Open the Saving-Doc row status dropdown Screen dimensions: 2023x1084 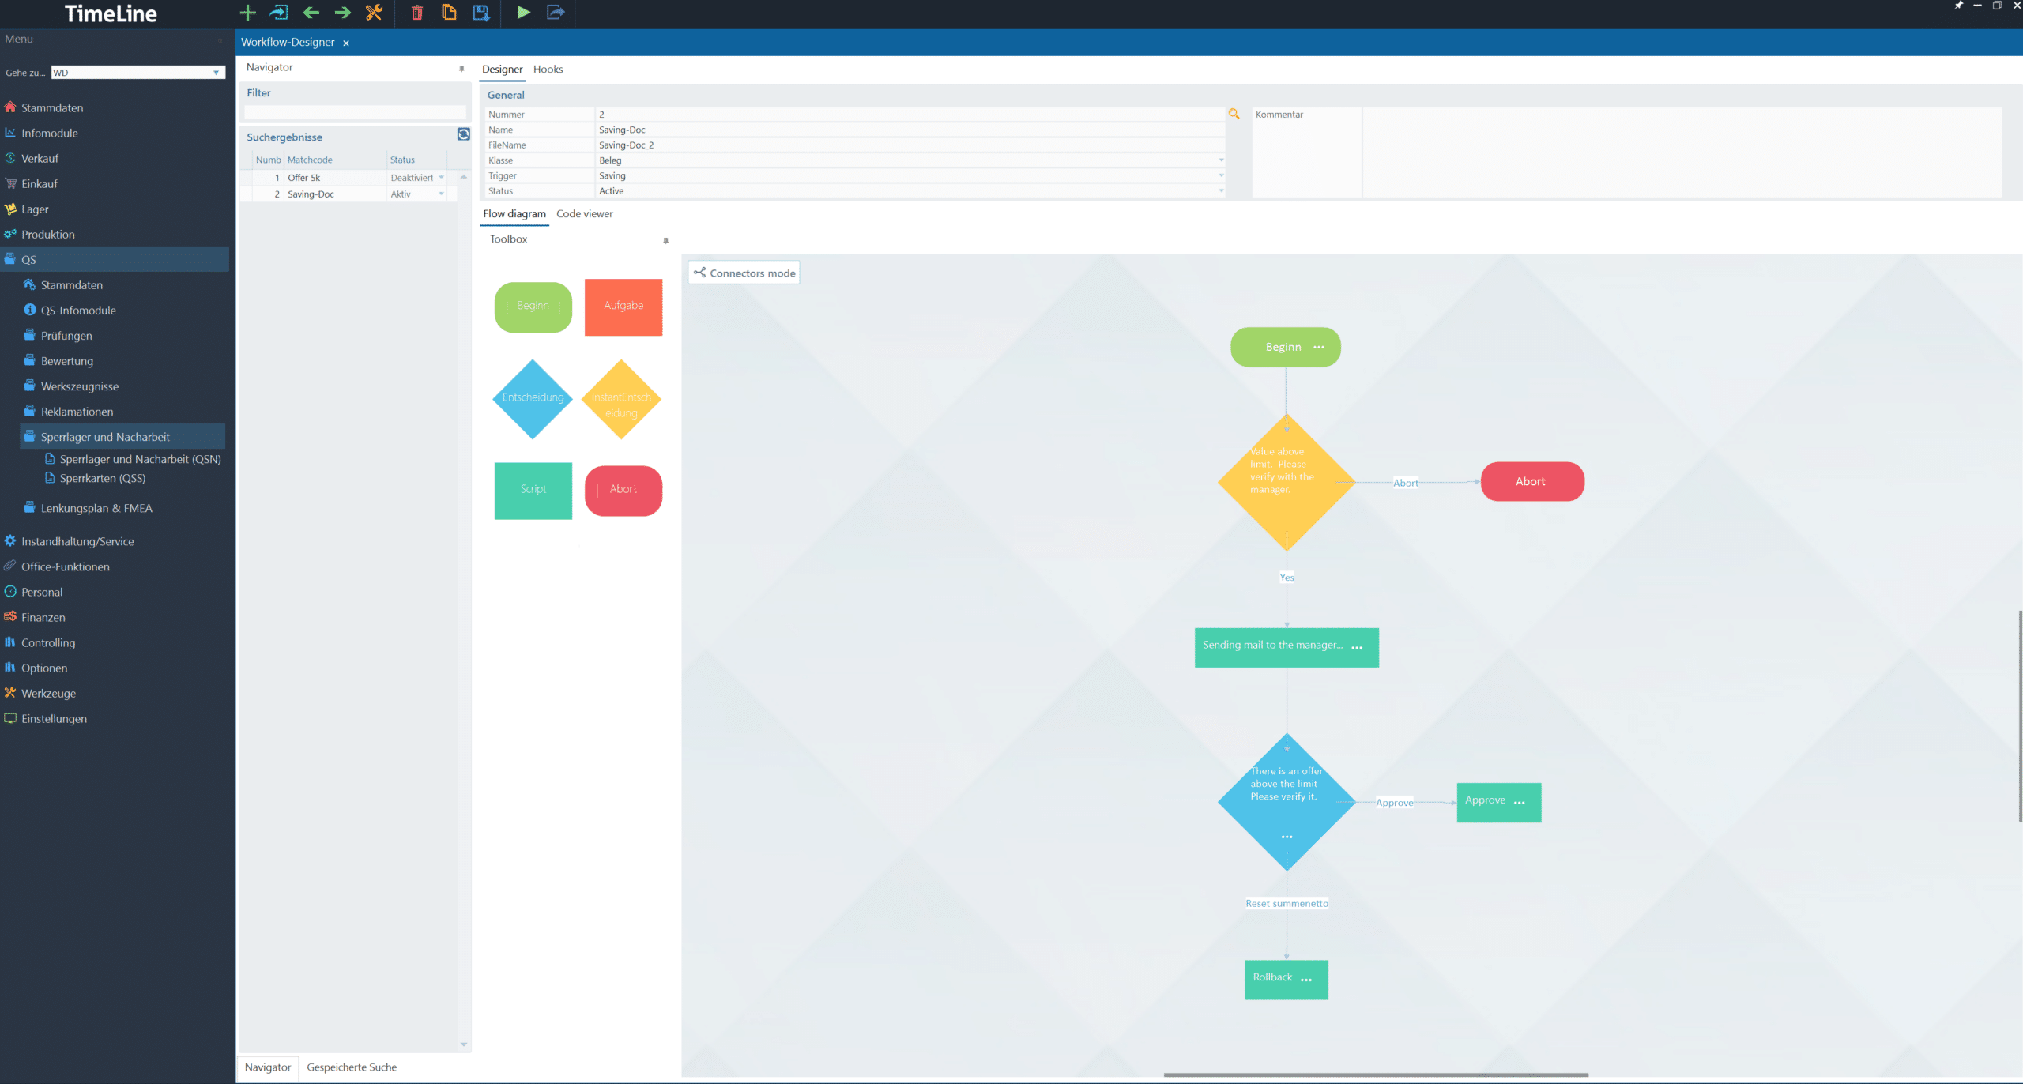pos(441,194)
